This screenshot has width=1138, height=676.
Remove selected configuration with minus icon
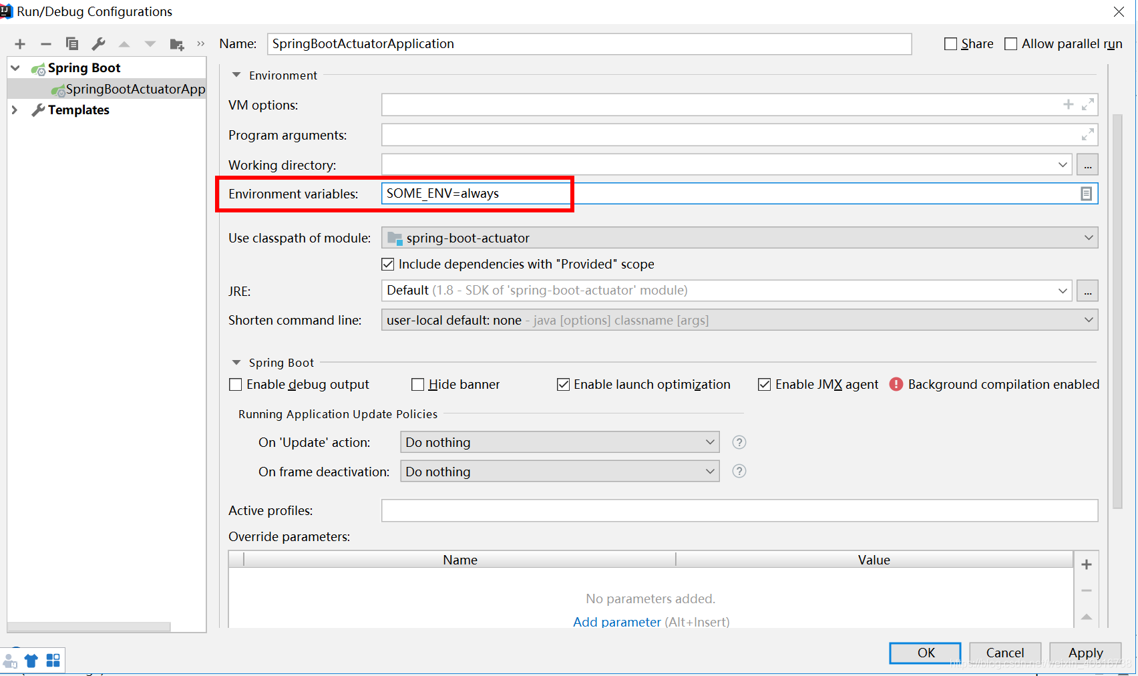[x=46, y=44]
